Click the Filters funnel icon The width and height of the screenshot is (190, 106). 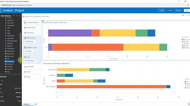pyautogui.click(x=25, y=77)
